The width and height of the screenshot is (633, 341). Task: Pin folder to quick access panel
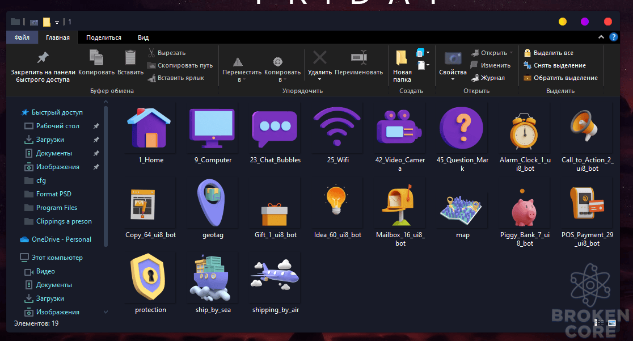pyautogui.click(x=43, y=66)
